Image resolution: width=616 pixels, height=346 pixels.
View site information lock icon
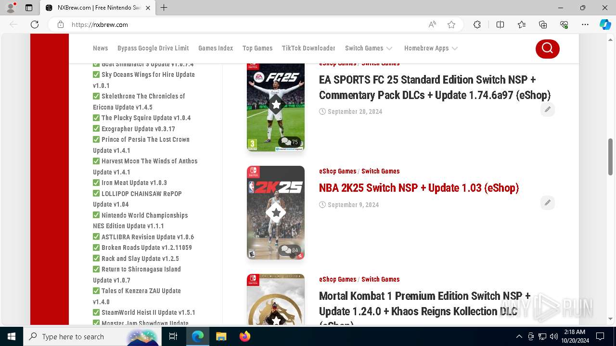point(61,25)
